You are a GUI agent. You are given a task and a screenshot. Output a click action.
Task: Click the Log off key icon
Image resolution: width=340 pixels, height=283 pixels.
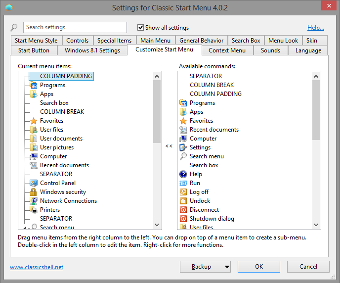(183, 192)
